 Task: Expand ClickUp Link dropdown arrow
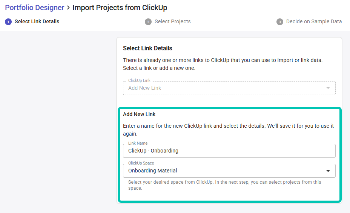click(x=328, y=88)
